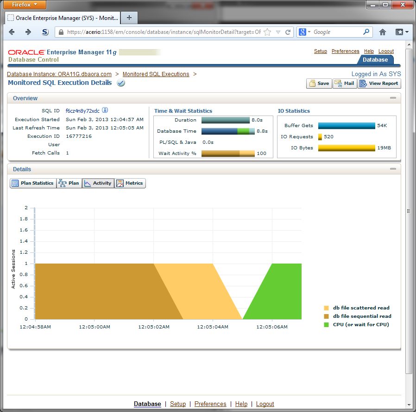
Task: Click the Google search engine icon
Action: (303, 32)
